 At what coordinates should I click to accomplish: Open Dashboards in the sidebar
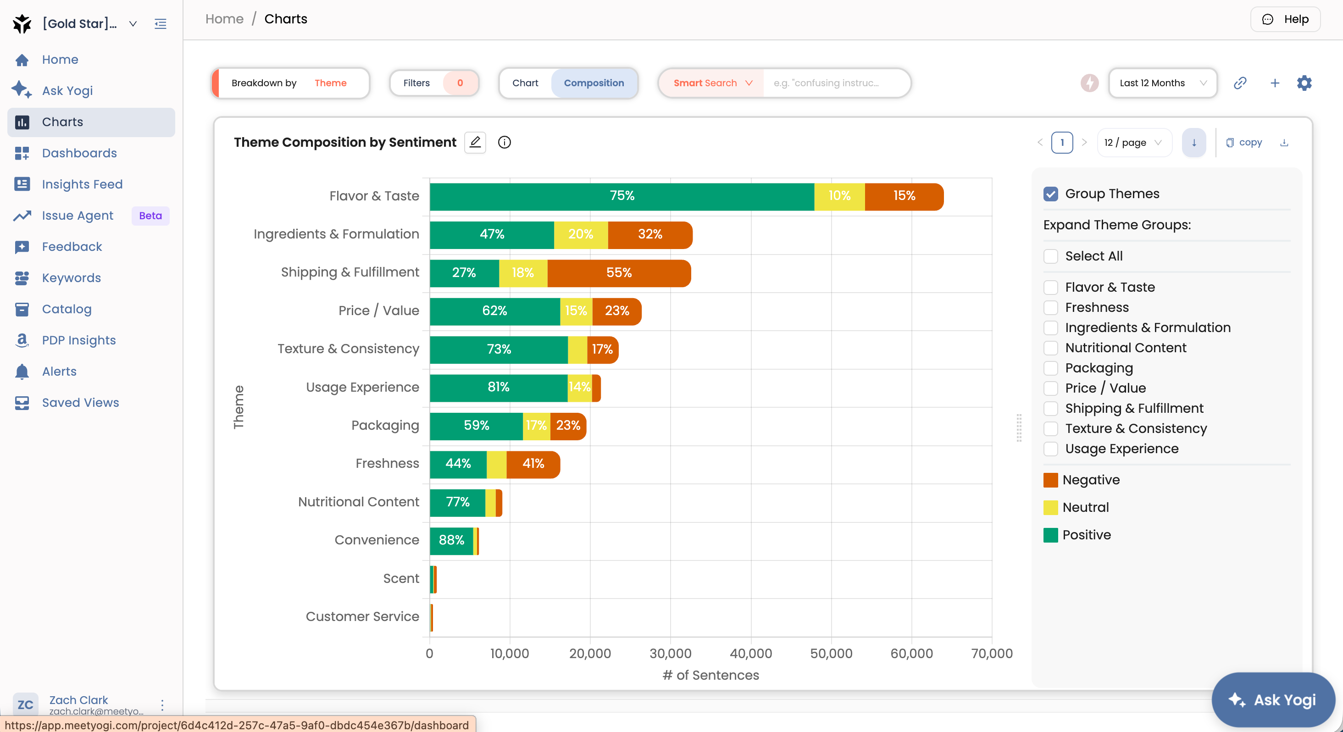click(x=79, y=153)
